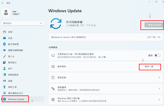Click the 個人化 paintbrush icon

click(4, 56)
